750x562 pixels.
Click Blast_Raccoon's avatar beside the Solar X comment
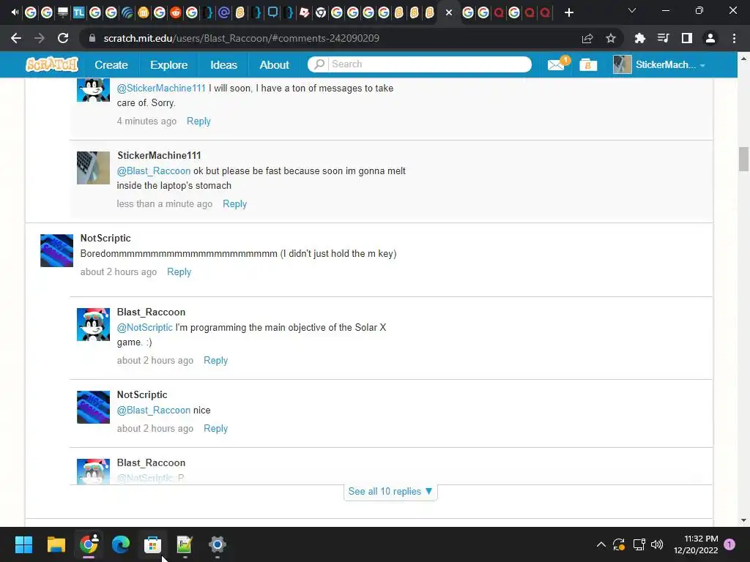pos(93,324)
